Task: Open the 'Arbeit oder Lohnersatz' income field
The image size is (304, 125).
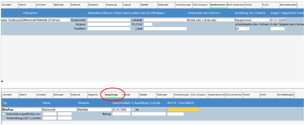Action: pos(210,20)
